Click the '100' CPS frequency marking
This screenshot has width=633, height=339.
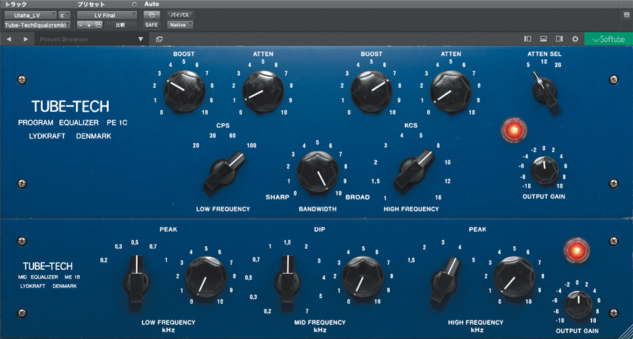point(251,145)
